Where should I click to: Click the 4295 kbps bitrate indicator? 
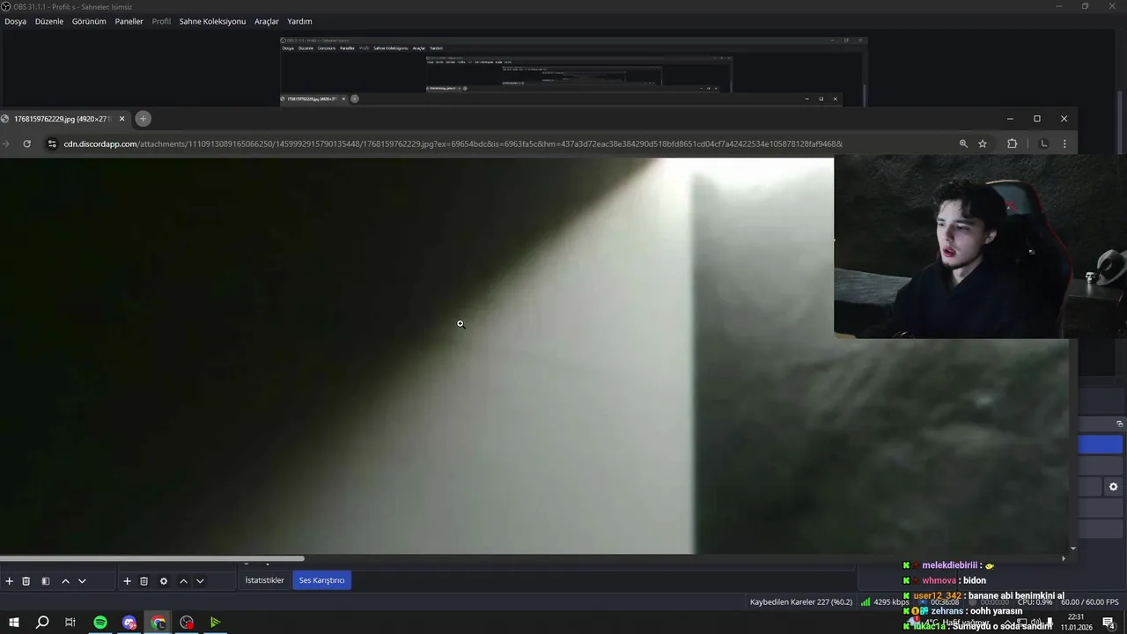(x=885, y=602)
